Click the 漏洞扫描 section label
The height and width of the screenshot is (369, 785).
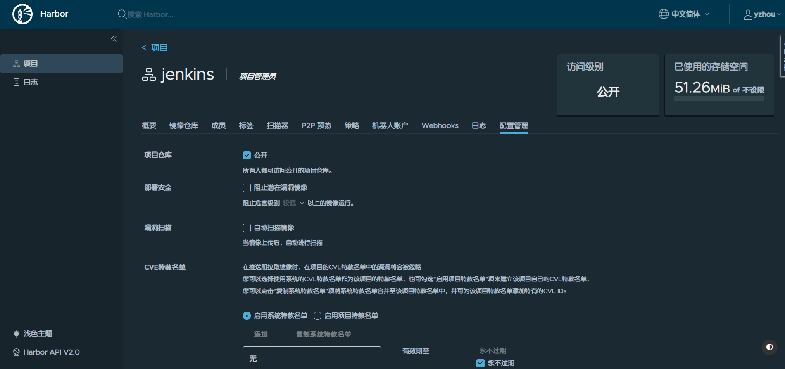point(158,228)
